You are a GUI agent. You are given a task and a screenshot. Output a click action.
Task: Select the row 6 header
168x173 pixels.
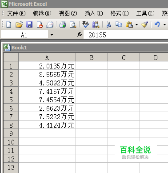(x=11, y=108)
